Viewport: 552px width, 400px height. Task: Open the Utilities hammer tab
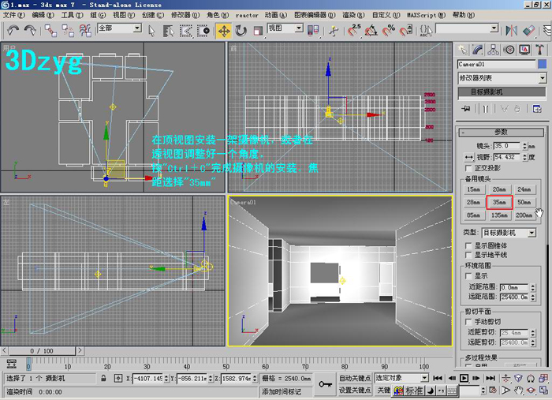click(x=539, y=50)
